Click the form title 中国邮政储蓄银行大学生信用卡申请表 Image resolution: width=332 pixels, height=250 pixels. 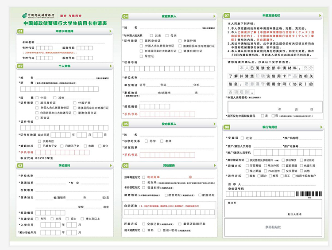tap(65, 23)
